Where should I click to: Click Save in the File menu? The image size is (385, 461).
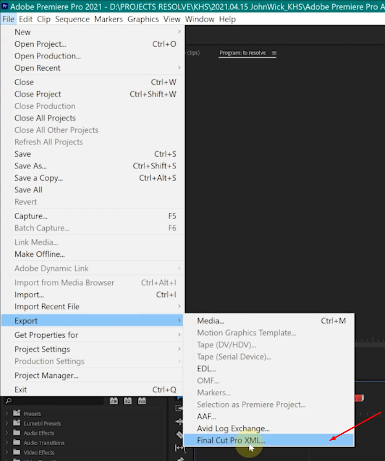92,154
